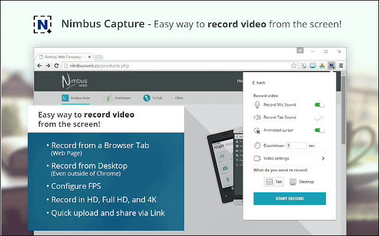Select Desktop as the recording source
Viewport: 379px width, 236px height.
[x=302, y=182]
